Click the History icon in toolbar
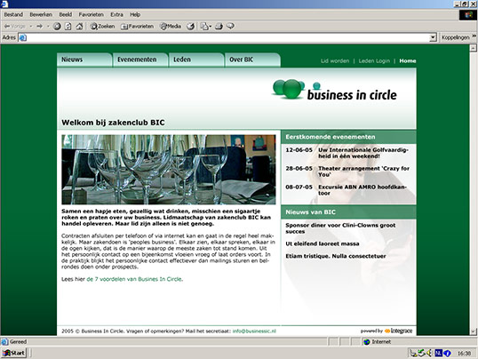 [191, 27]
